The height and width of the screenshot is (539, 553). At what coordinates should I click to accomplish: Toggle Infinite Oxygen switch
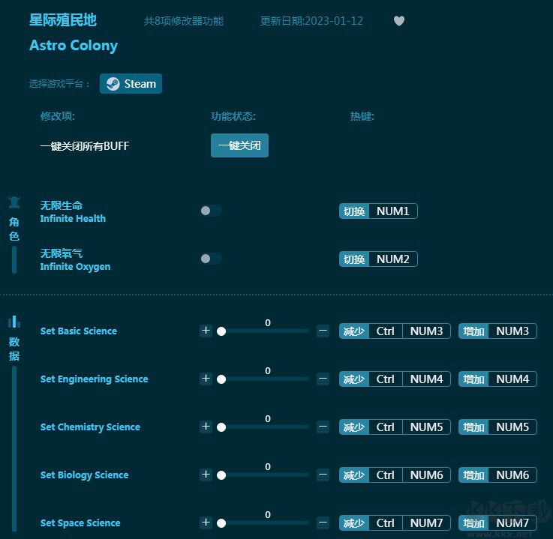coord(211,259)
